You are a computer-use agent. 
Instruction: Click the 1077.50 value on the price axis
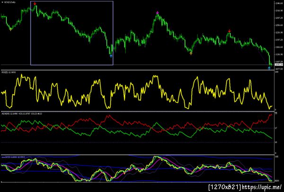[x=279, y=69]
